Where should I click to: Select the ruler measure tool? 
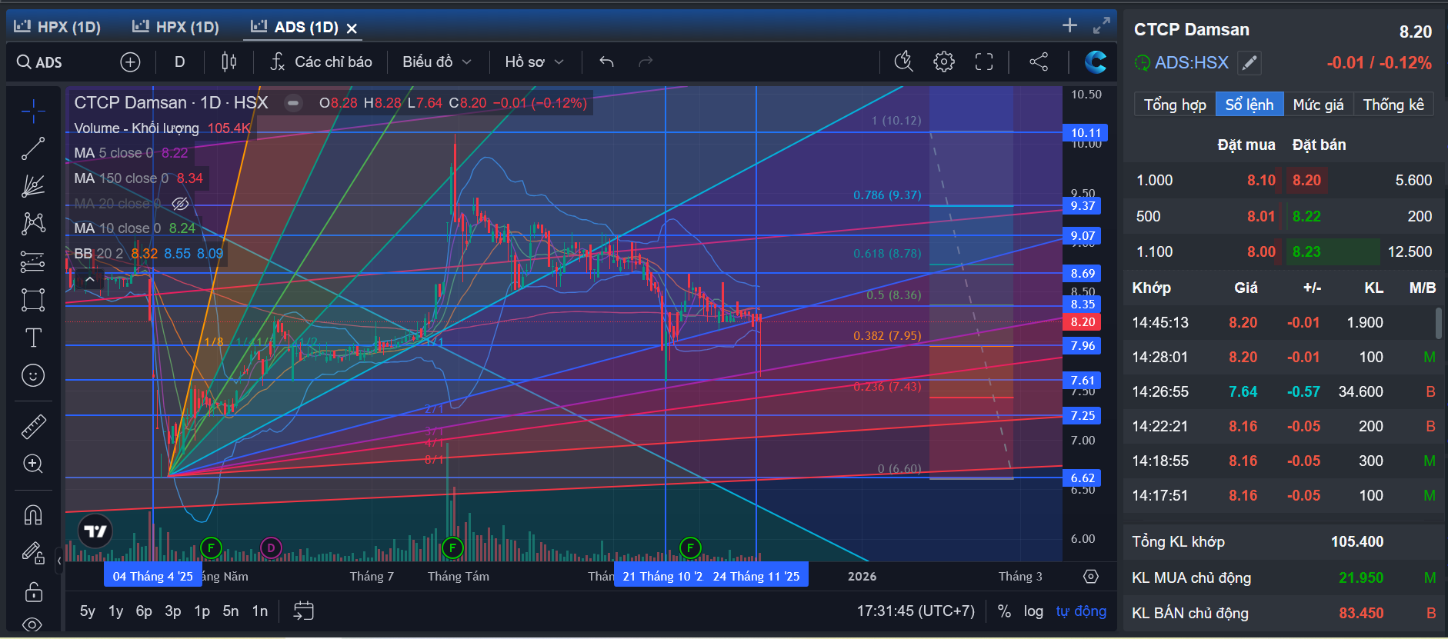tap(33, 426)
